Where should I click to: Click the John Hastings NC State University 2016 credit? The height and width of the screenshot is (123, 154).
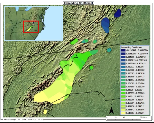[x=23, y=119]
